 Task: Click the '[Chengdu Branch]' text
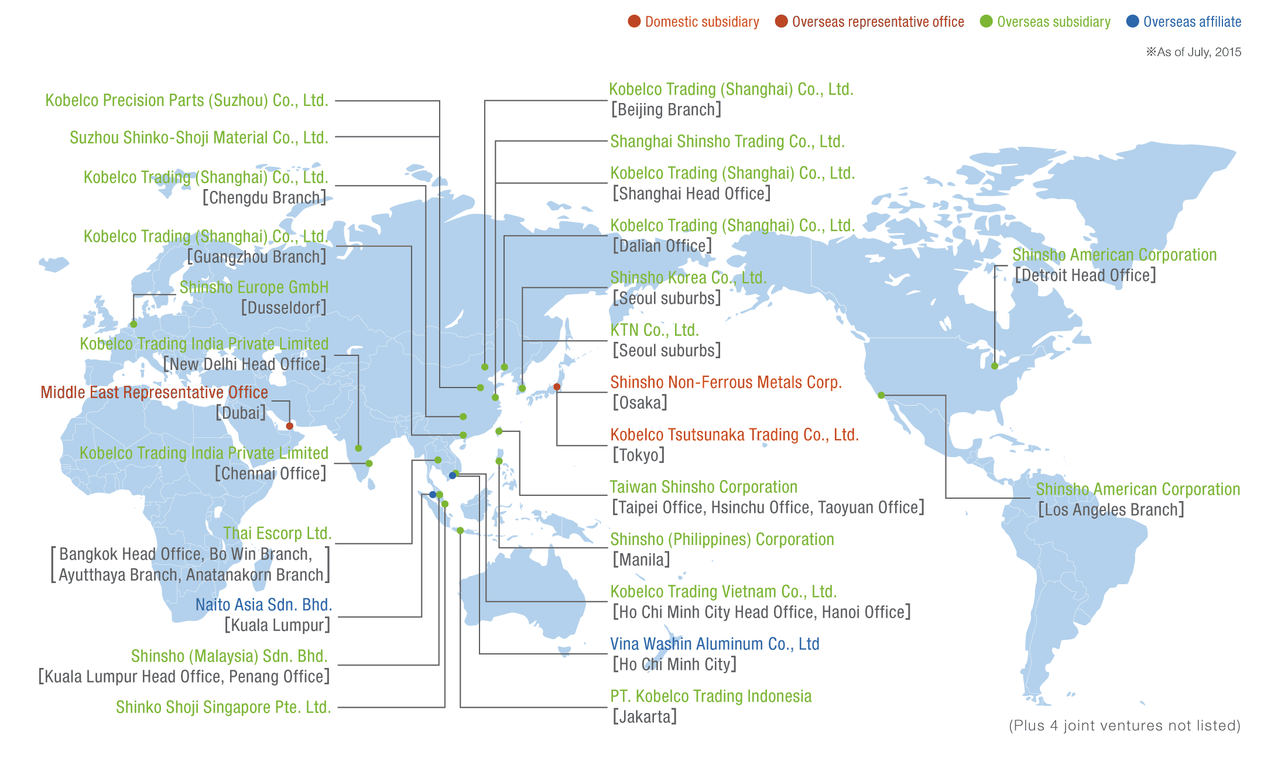[265, 198]
